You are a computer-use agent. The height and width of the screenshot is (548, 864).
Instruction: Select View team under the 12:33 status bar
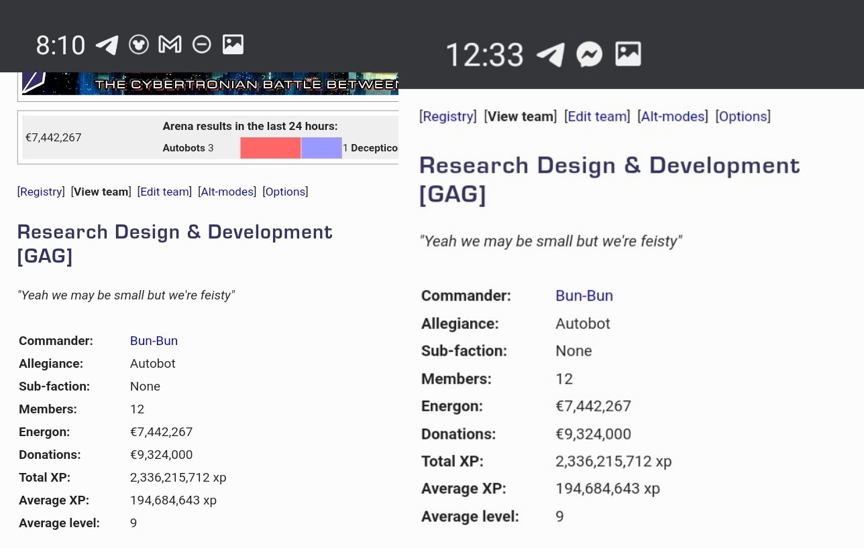520,117
